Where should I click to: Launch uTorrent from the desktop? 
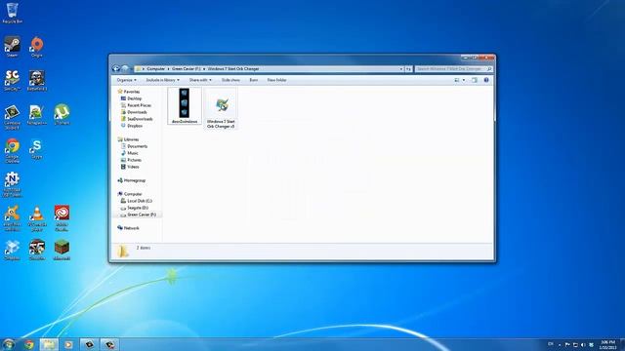point(62,115)
